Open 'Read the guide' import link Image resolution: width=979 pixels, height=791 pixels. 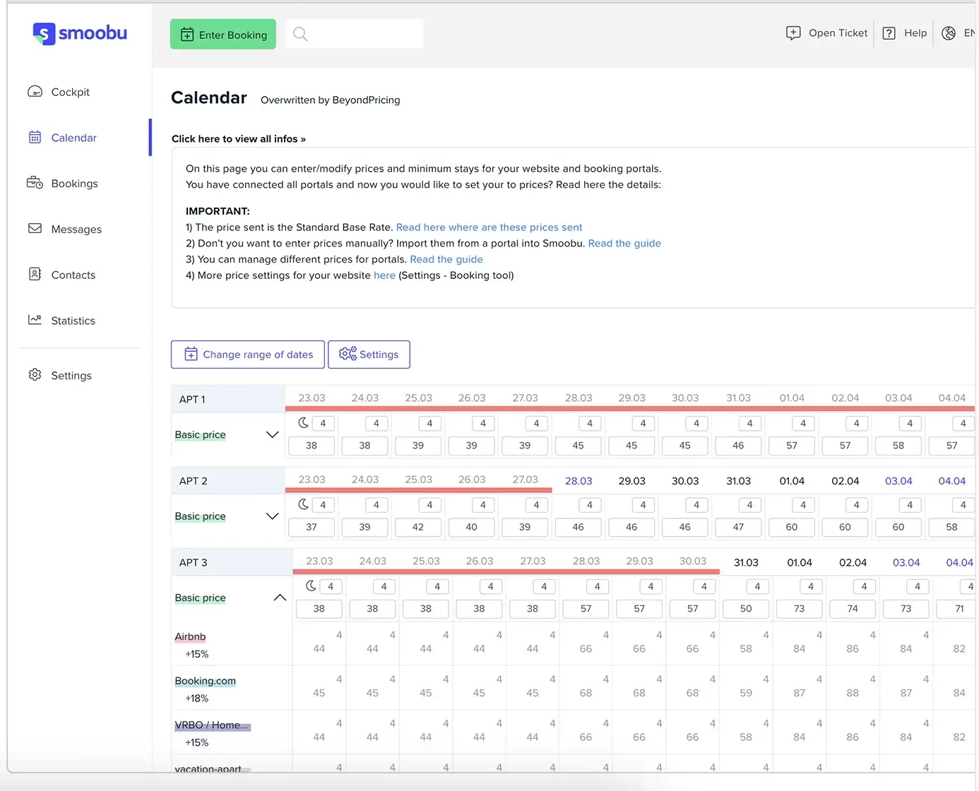click(x=624, y=244)
